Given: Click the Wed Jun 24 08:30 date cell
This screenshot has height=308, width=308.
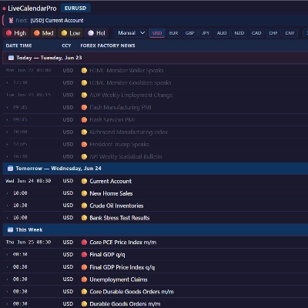Looking at the screenshot, I should [28, 181].
